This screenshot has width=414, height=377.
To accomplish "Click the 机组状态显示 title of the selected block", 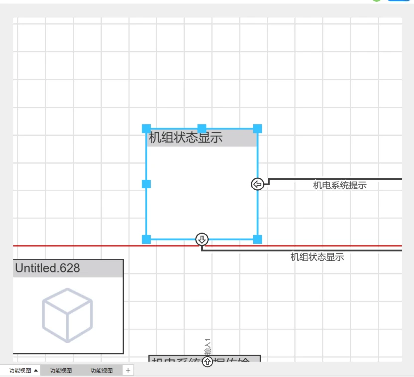I will (186, 138).
